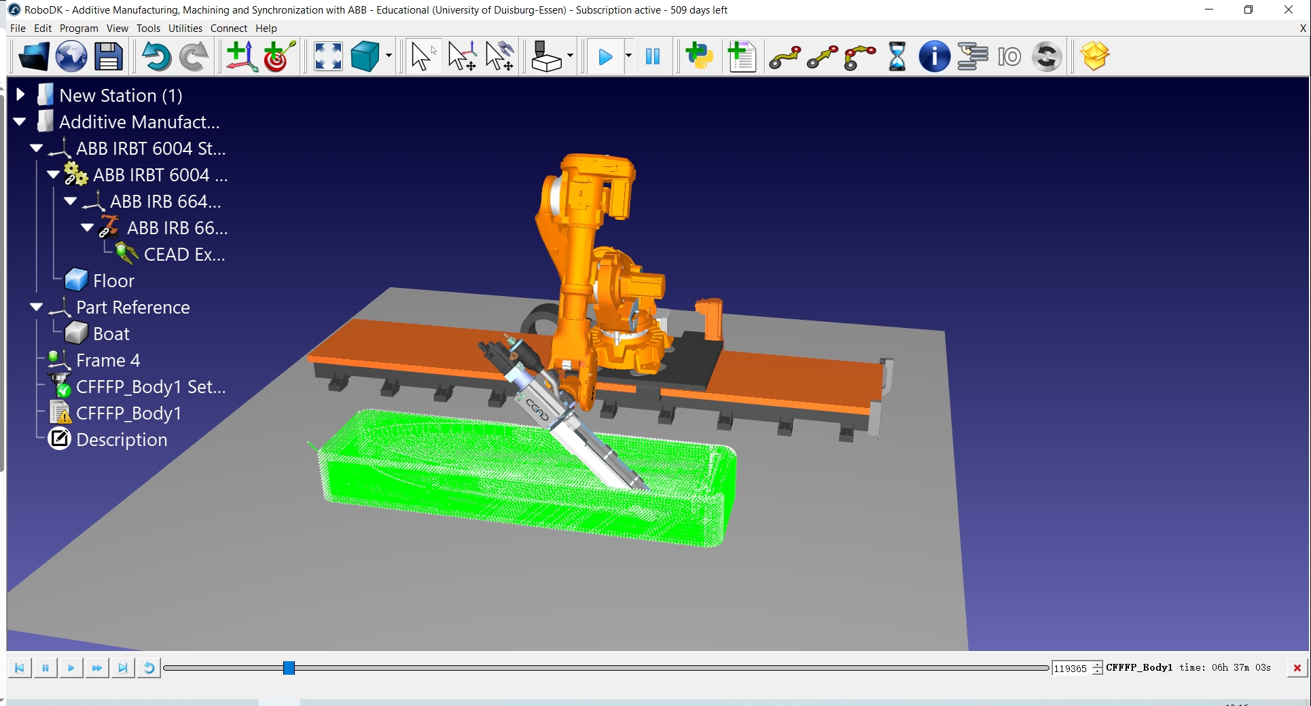Pause the simulation in the main toolbar
1311x706 pixels.
pos(653,56)
